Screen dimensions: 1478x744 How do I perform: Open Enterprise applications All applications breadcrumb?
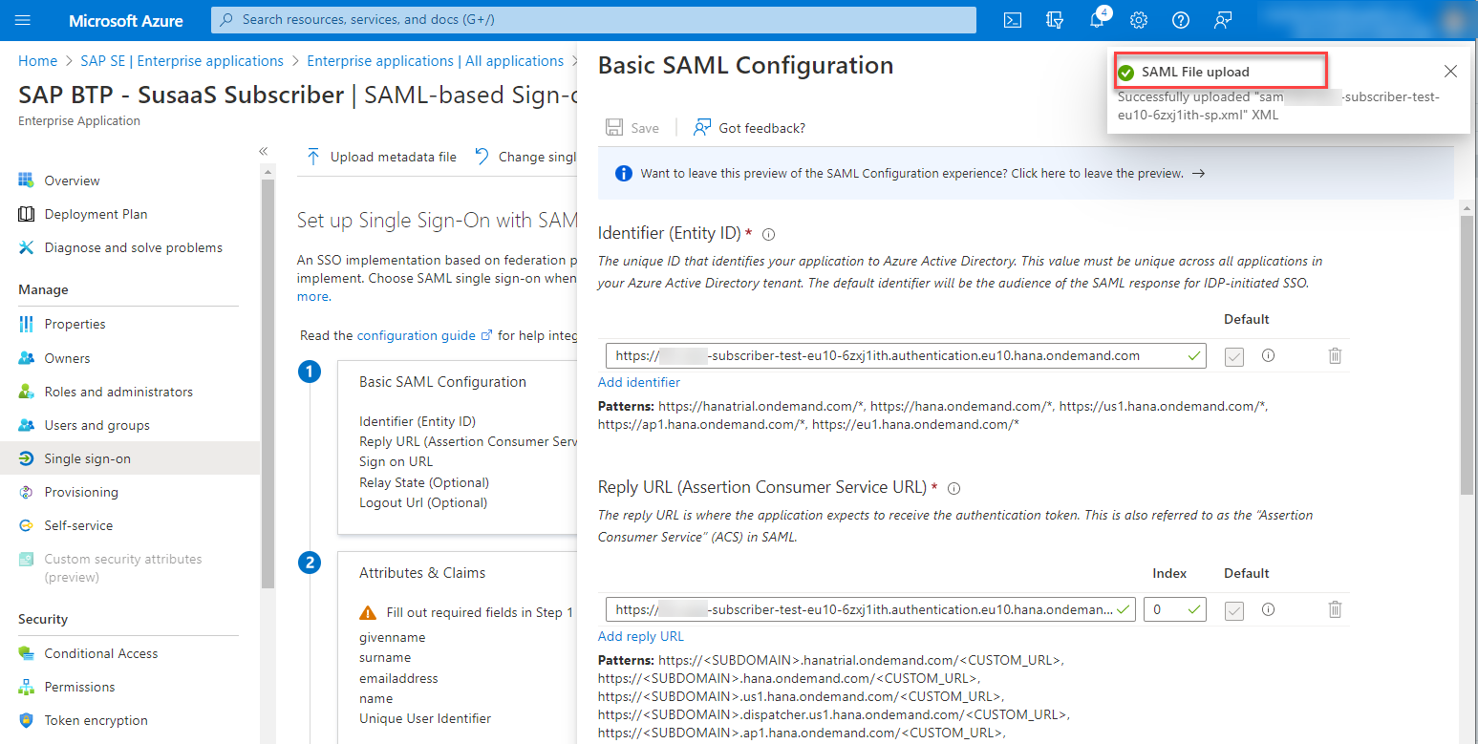[x=435, y=61]
